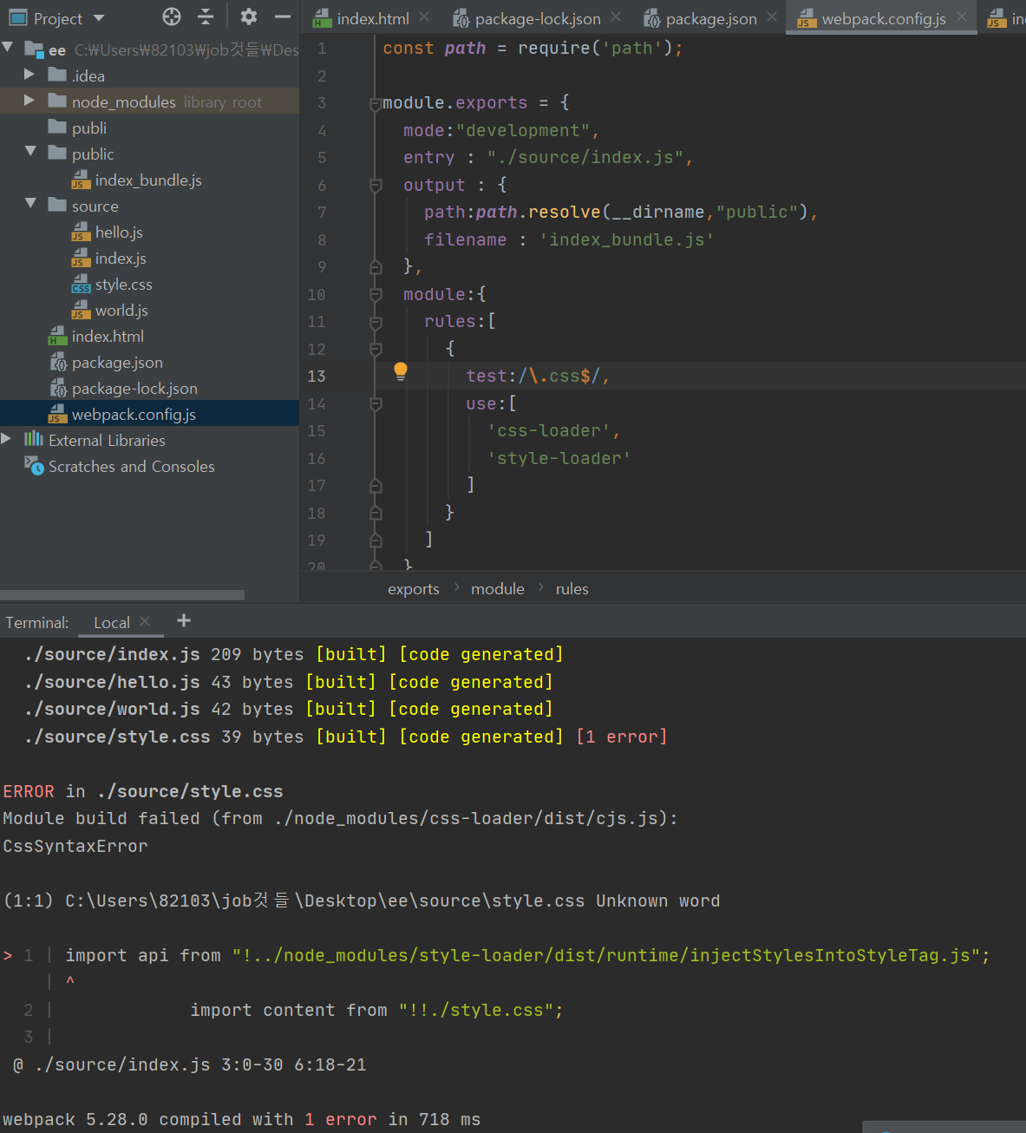Select package.json in project tree

coord(117,363)
